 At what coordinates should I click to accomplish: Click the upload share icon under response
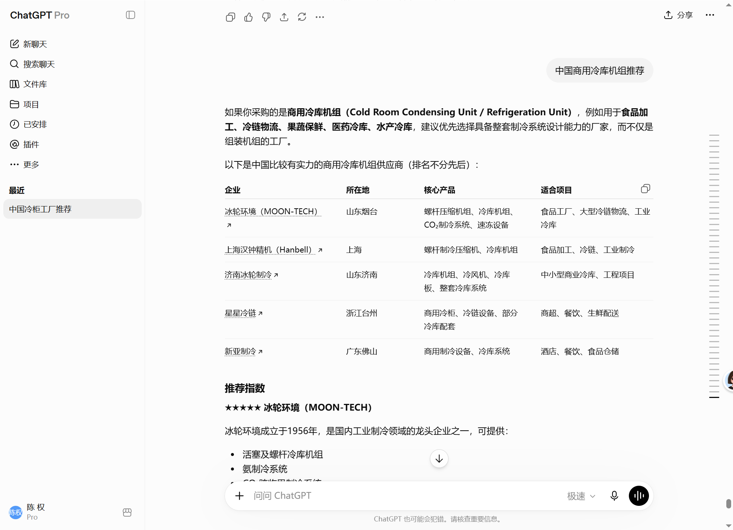pos(284,17)
